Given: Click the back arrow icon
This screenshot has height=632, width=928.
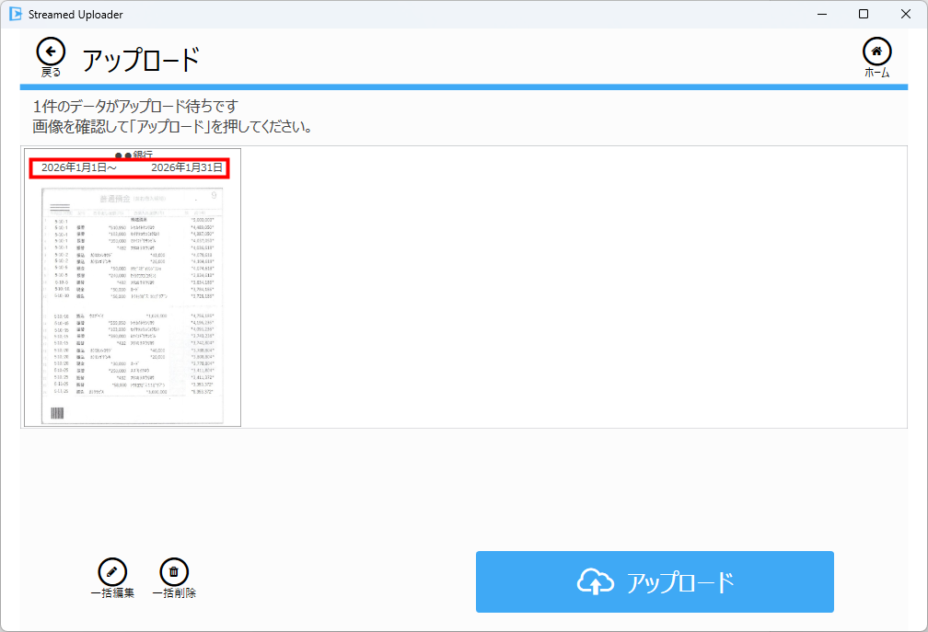Looking at the screenshot, I should tap(51, 52).
